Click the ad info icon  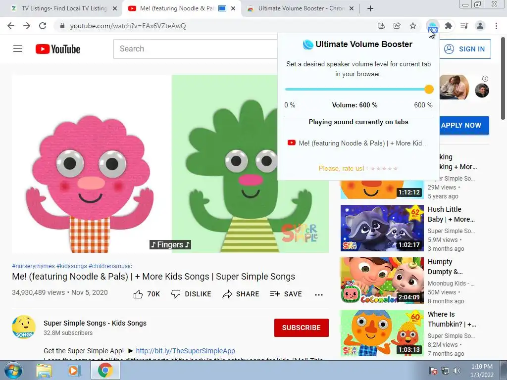tap(485, 79)
